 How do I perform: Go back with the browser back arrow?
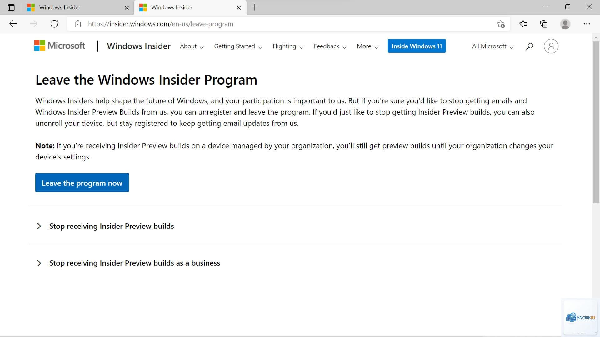click(13, 24)
